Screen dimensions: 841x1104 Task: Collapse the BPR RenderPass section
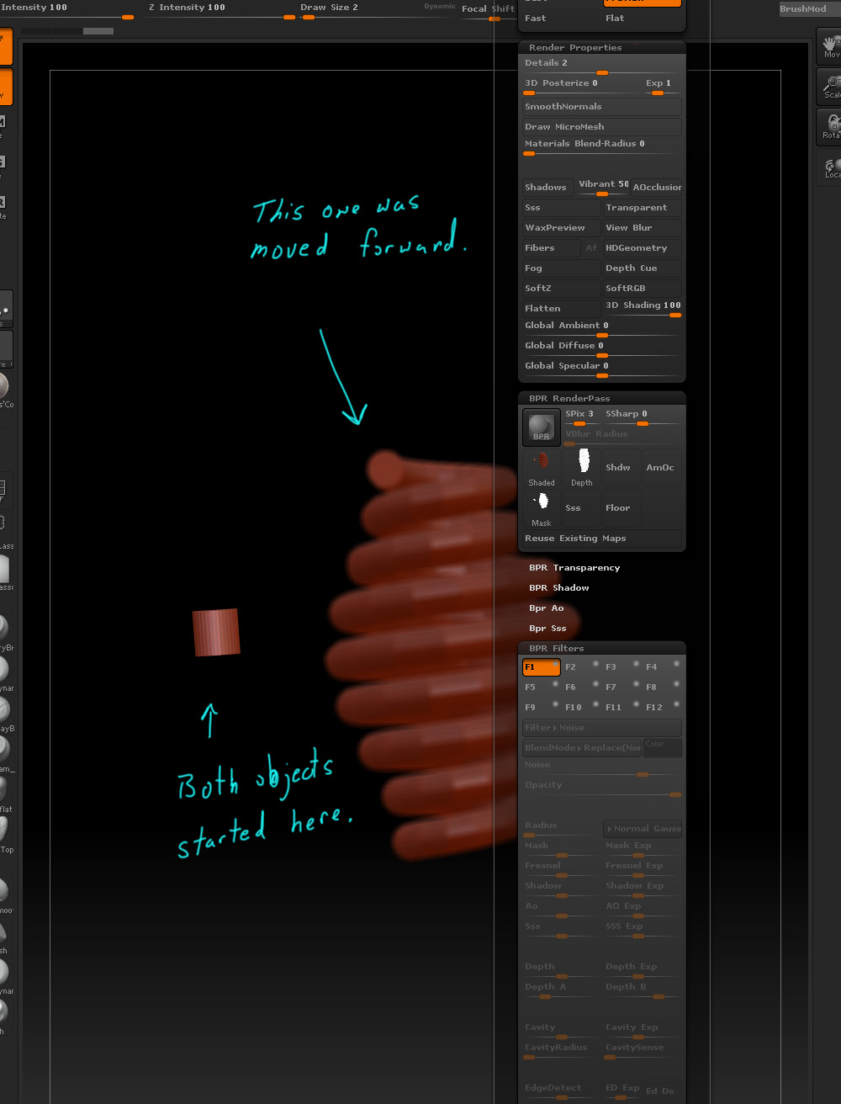569,399
